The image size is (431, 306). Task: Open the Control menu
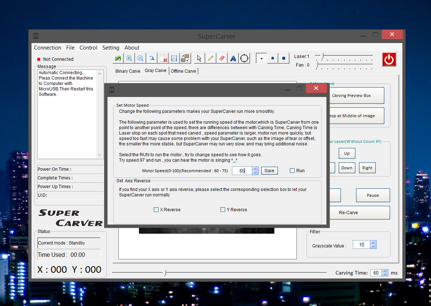[88, 47]
